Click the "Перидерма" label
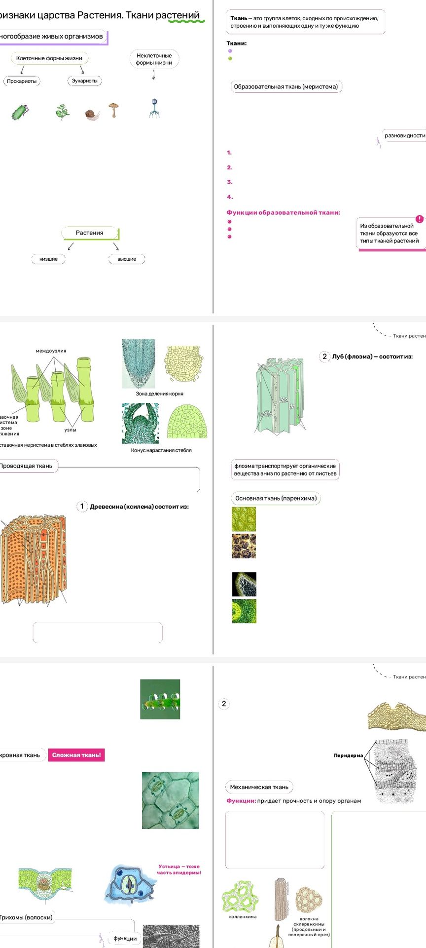Viewport: 426px width, 948px height. 349,755
